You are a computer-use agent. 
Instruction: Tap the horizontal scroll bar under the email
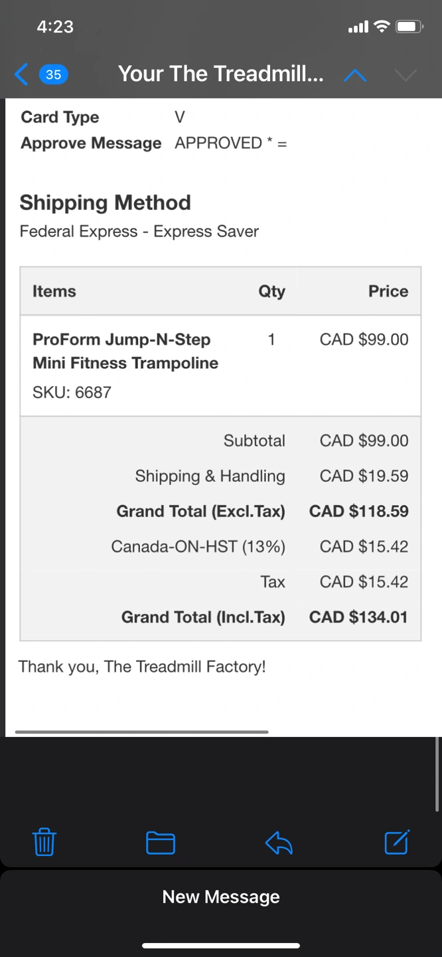coord(141,732)
